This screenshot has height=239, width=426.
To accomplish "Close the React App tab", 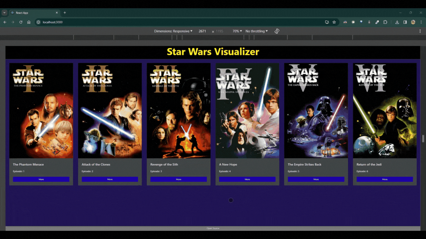I will click(x=57, y=13).
